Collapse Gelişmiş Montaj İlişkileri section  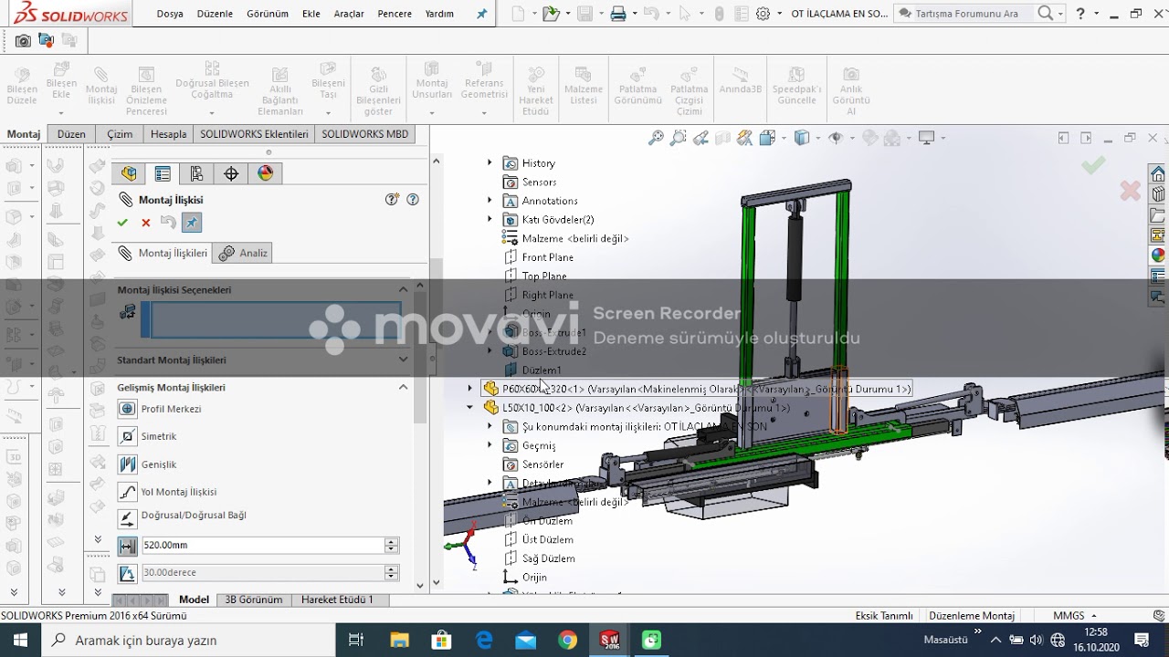(x=403, y=387)
